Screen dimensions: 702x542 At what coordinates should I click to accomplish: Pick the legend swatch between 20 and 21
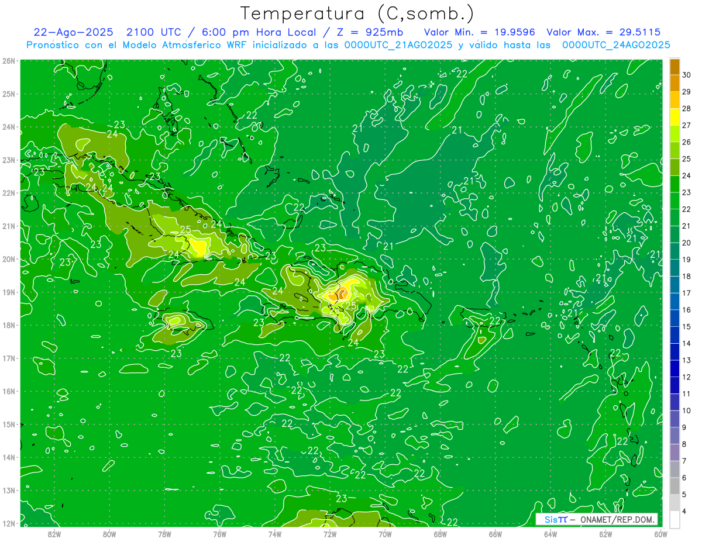(675, 234)
